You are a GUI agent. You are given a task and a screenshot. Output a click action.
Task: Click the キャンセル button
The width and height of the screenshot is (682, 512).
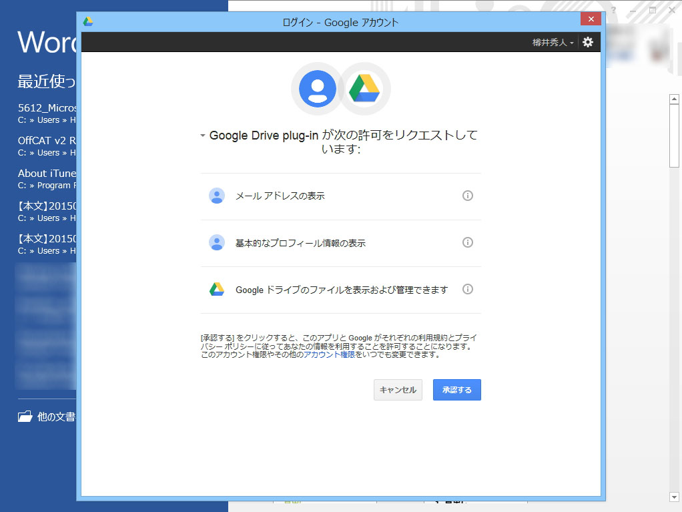coord(398,390)
